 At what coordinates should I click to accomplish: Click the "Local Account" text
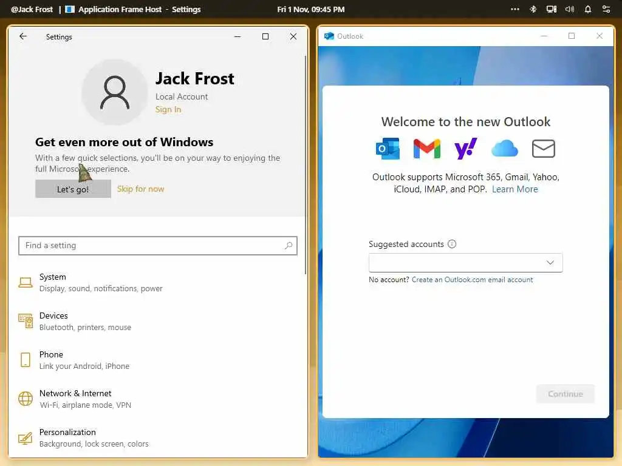pos(182,96)
